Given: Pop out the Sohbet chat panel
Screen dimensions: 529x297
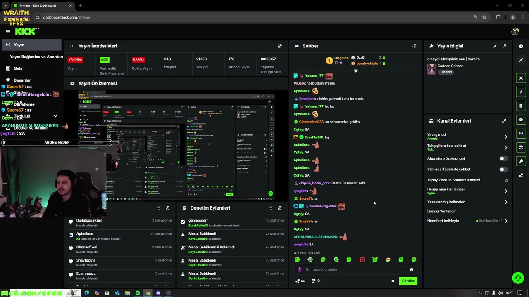Looking at the screenshot, I should [x=415, y=46].
